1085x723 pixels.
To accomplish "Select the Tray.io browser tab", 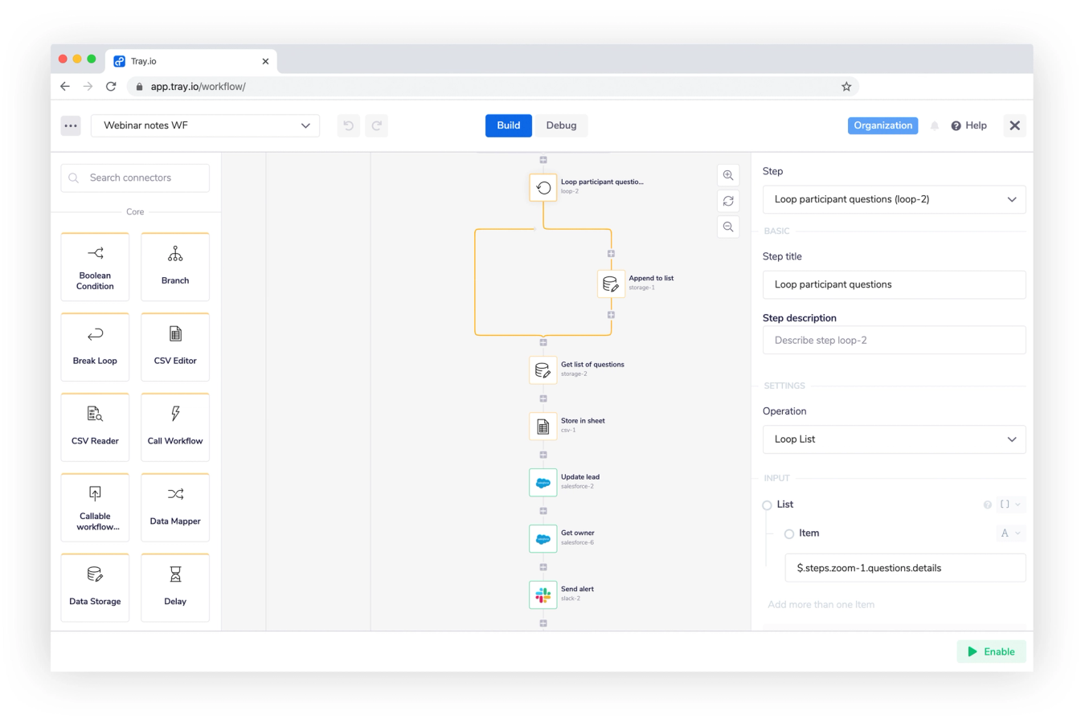I will click(x=191, y=61).
